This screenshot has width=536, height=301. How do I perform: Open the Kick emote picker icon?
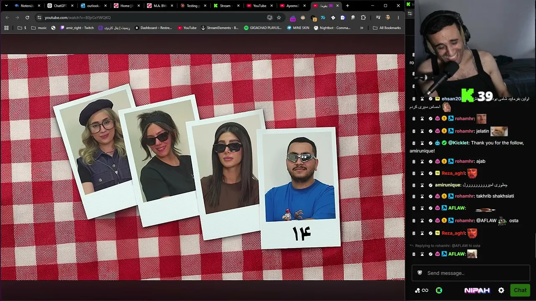(x=439, y=290)
